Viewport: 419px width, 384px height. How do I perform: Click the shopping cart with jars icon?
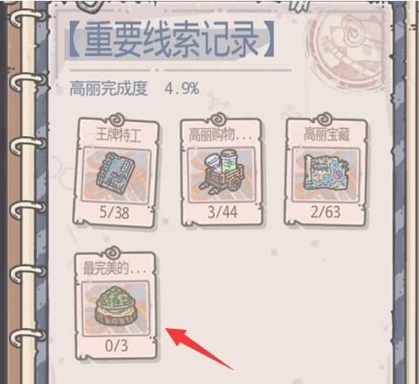(x=222, y=170)
